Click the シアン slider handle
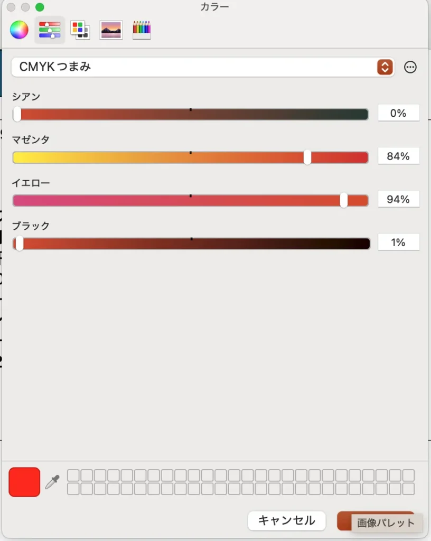This screenshot has height=541, width=431. (x=17, y=114)
